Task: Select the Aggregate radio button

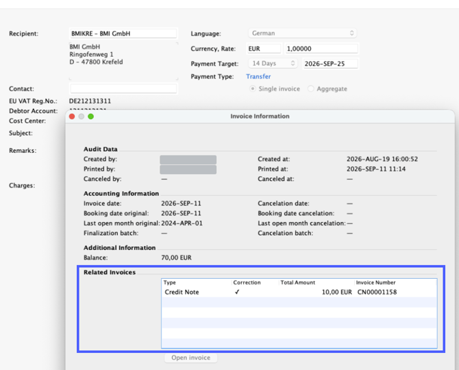Action: (x=310, y=88)
